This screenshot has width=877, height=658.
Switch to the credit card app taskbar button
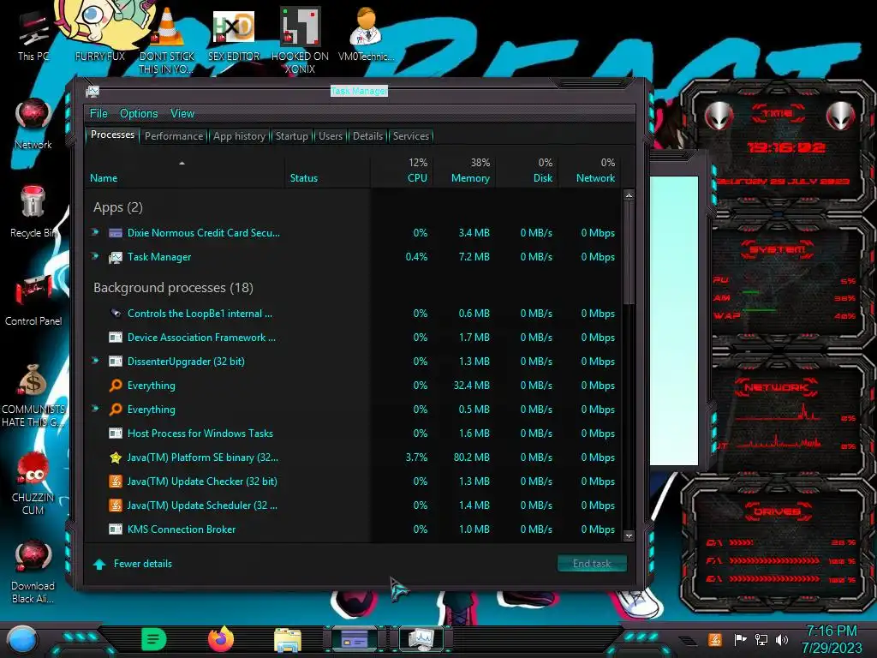click(x=355, y=639)
